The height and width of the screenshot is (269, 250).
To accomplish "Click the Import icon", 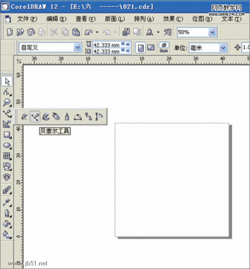I will click(126, 32).
